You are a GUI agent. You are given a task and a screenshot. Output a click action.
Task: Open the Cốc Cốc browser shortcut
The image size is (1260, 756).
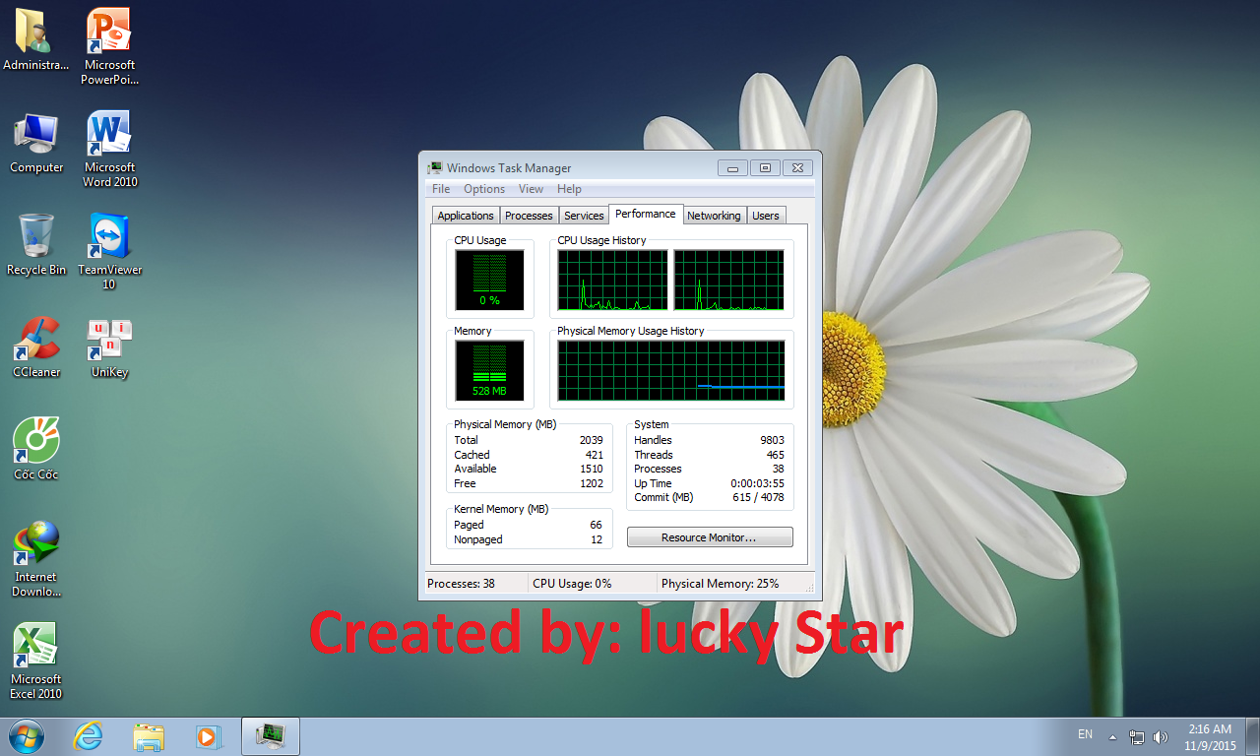[36, 450]
